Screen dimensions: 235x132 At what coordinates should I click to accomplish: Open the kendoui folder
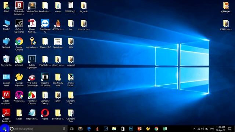(x=45, y=7)
